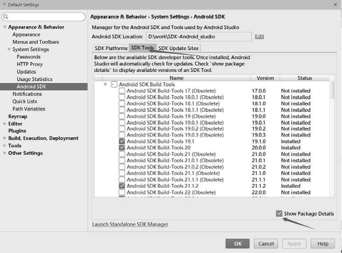Select Path Variables item
The height and width of the screenshot is (253, 342).
click(x=29, y=109)
